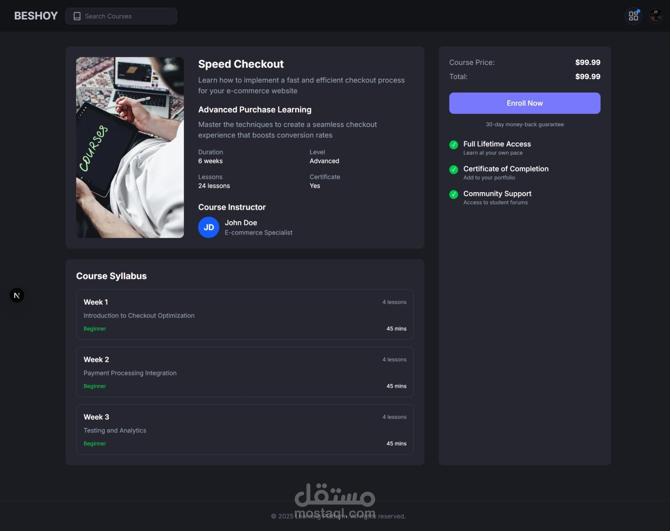Click the Course Instructor heading

[x=232, y=207]
